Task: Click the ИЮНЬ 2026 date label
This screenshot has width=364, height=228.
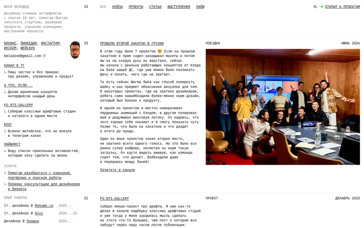Action: 351,43
